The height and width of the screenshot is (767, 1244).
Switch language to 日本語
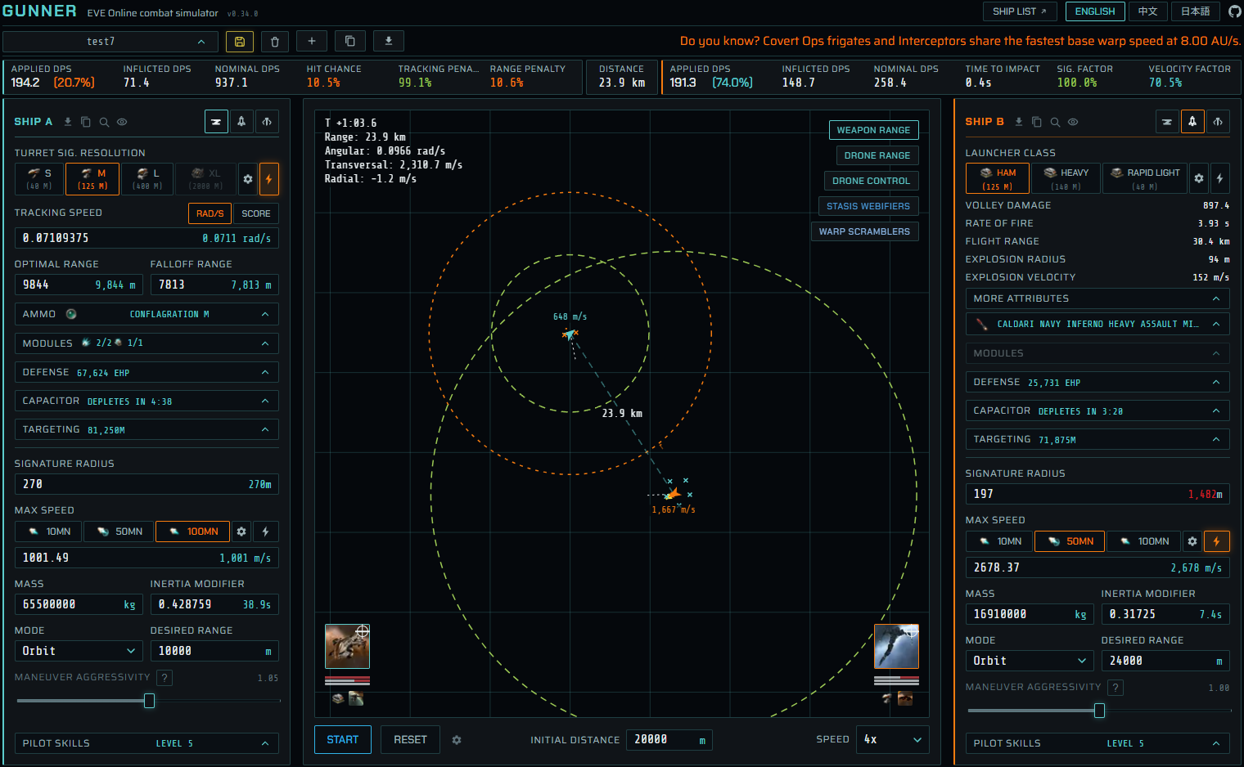[1195, 11]
